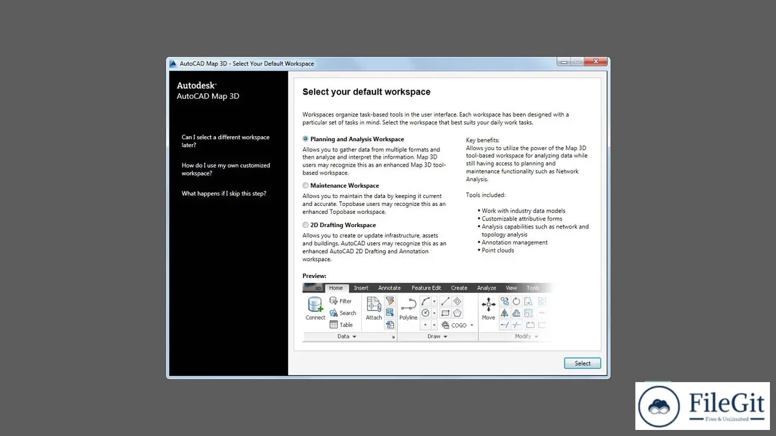Click the Insert tab in the preview ribbon
Image resolution: width=776 pixels, height=436 pixels.
361,288
